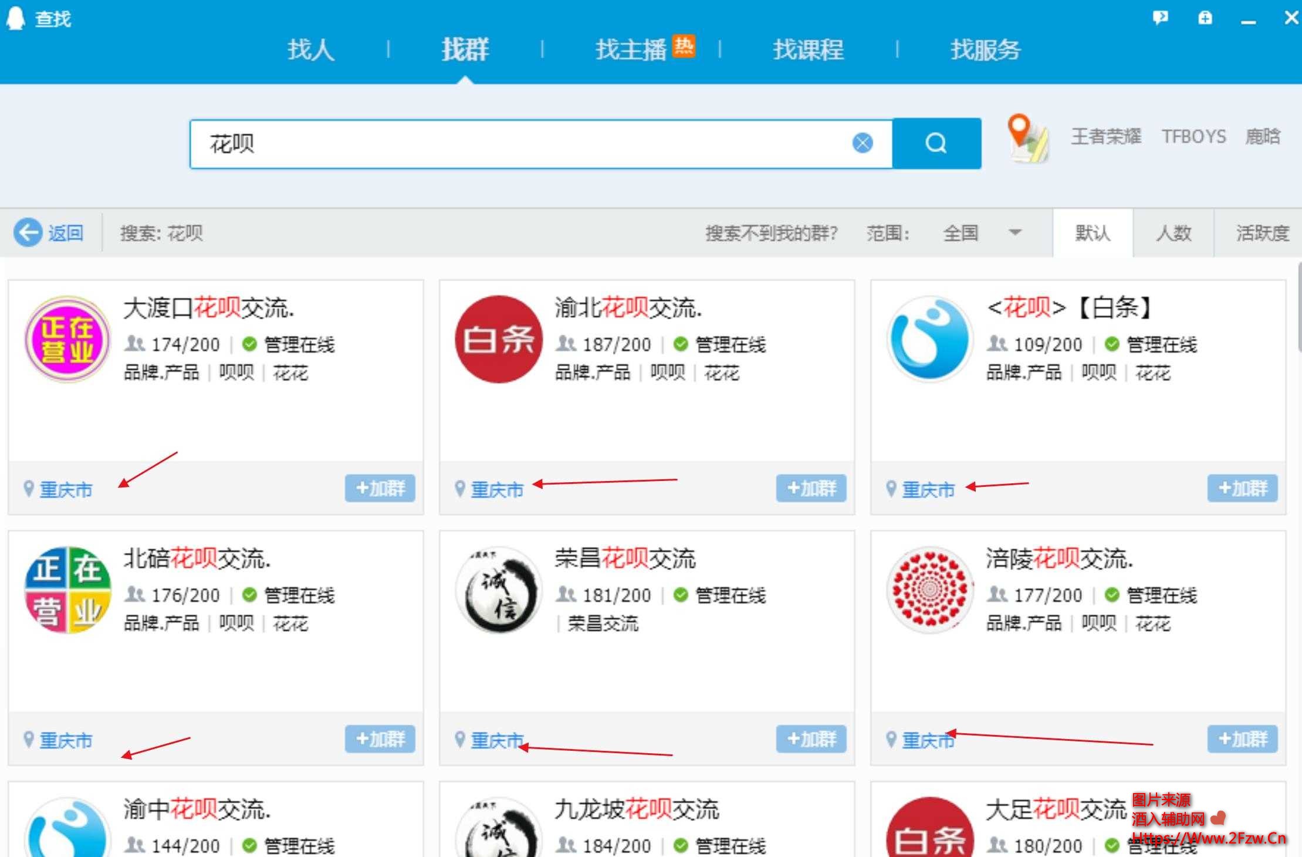The image size is (1302, 857).
Task: Join 大渡口花呗交流 with +加群
Action: (x=380, y=488)
